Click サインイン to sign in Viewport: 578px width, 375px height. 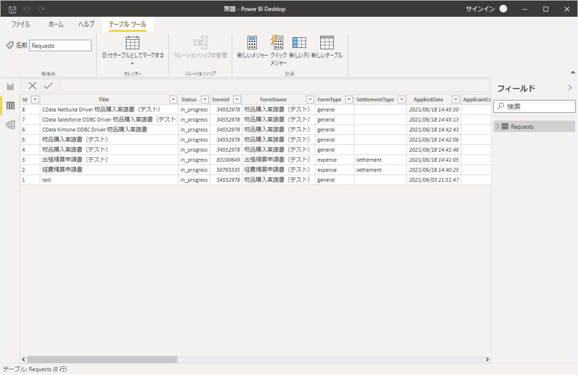(480, 9)
